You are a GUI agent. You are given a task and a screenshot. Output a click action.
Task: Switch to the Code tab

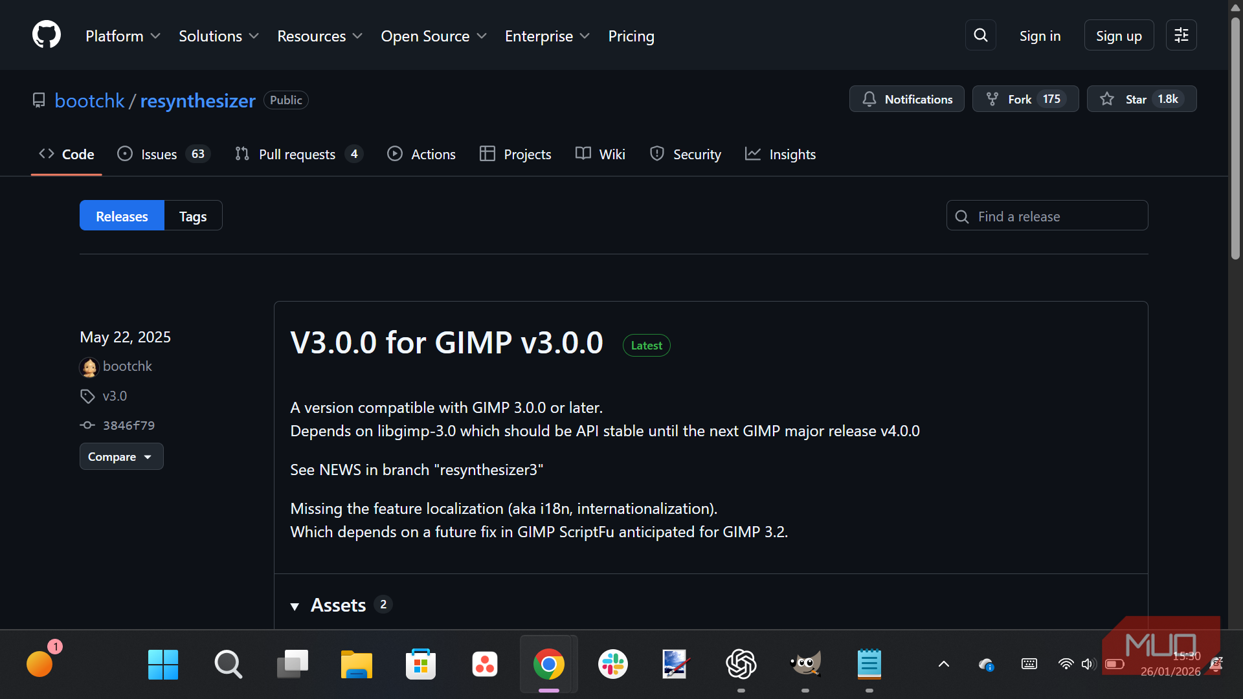[67, 154]
